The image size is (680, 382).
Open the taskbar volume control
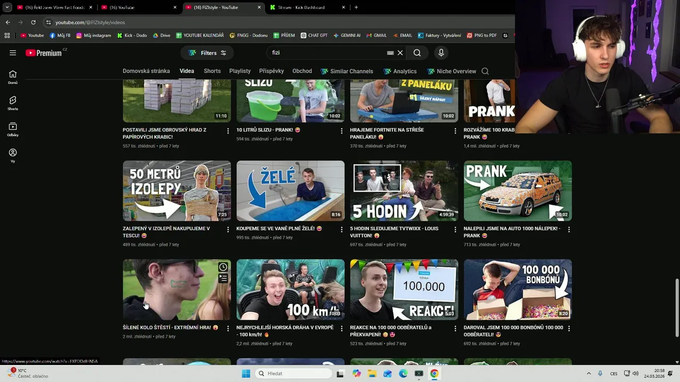tap(635, 374)
